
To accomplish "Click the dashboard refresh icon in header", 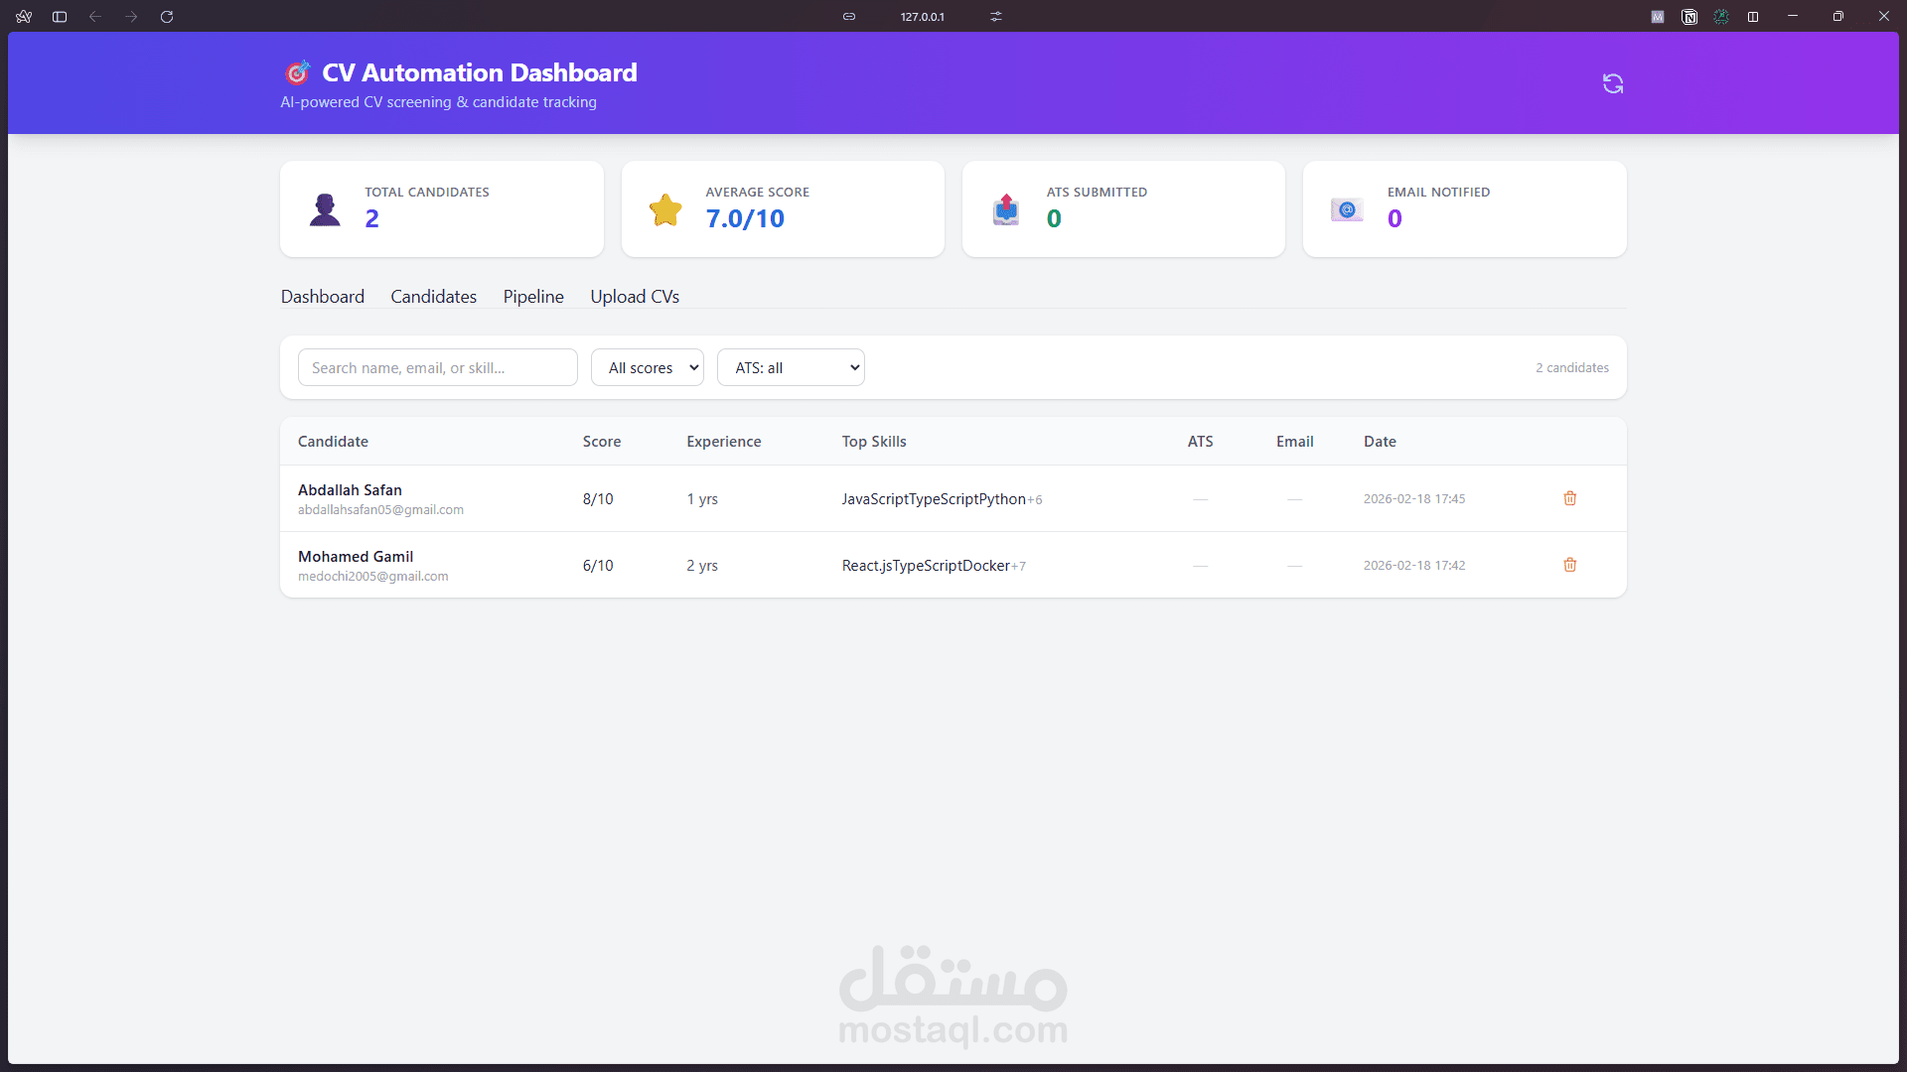I will 1613,84.
